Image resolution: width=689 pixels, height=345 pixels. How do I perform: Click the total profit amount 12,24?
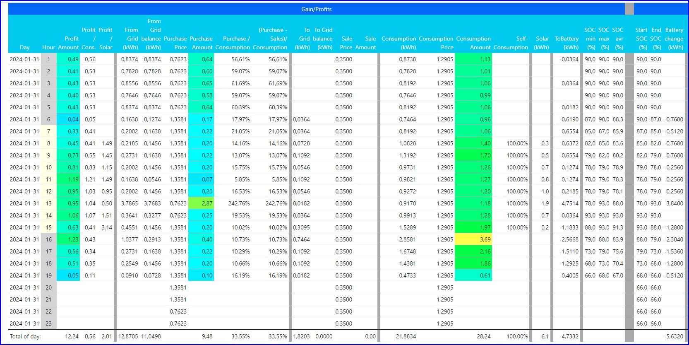(72, 336)
